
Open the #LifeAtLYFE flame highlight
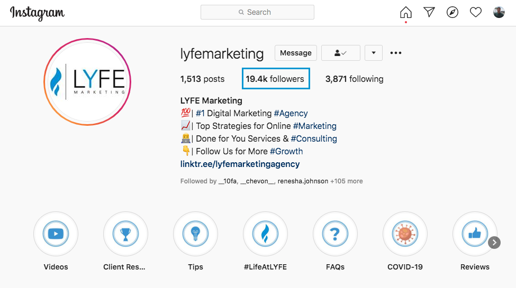(265, 234)
